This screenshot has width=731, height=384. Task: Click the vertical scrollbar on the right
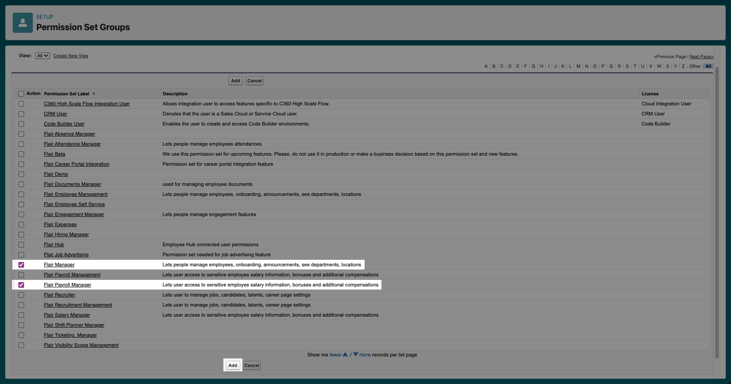(717, 210)
